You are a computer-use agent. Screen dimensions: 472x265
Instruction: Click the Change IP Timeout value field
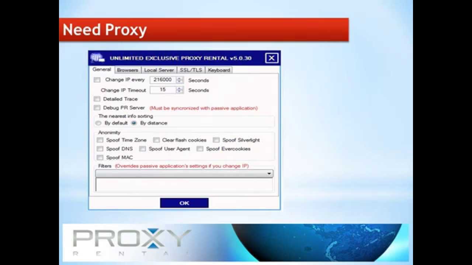(163, 90)
